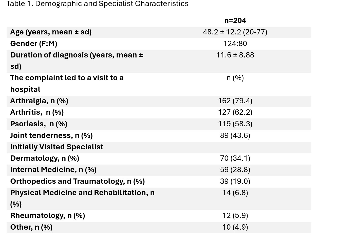This screenshot has height=241, width=337.
Task: Select the 'Gender (F:M)' row label
Action: click(34, 44)
